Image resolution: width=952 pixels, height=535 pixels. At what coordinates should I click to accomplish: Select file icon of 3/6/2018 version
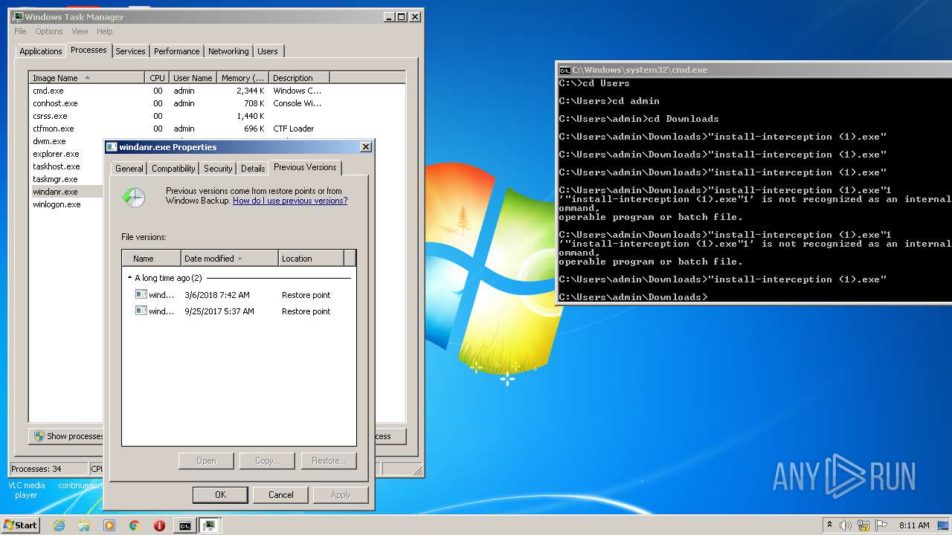(141, 295)
